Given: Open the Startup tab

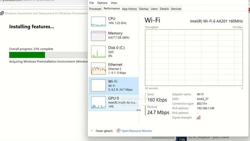Looking at the screenshot, I should coord(144,9).
